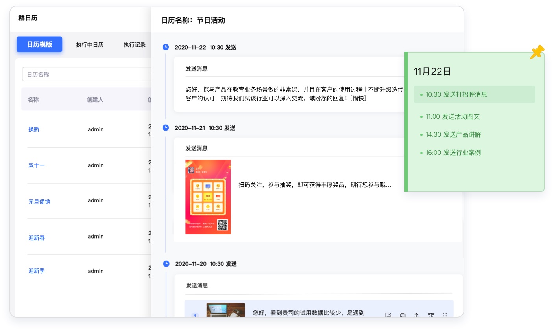The height and width of the screenshot is (331, 554).
Task: Open the 双十一 calendar link
Action: [37, 165]
